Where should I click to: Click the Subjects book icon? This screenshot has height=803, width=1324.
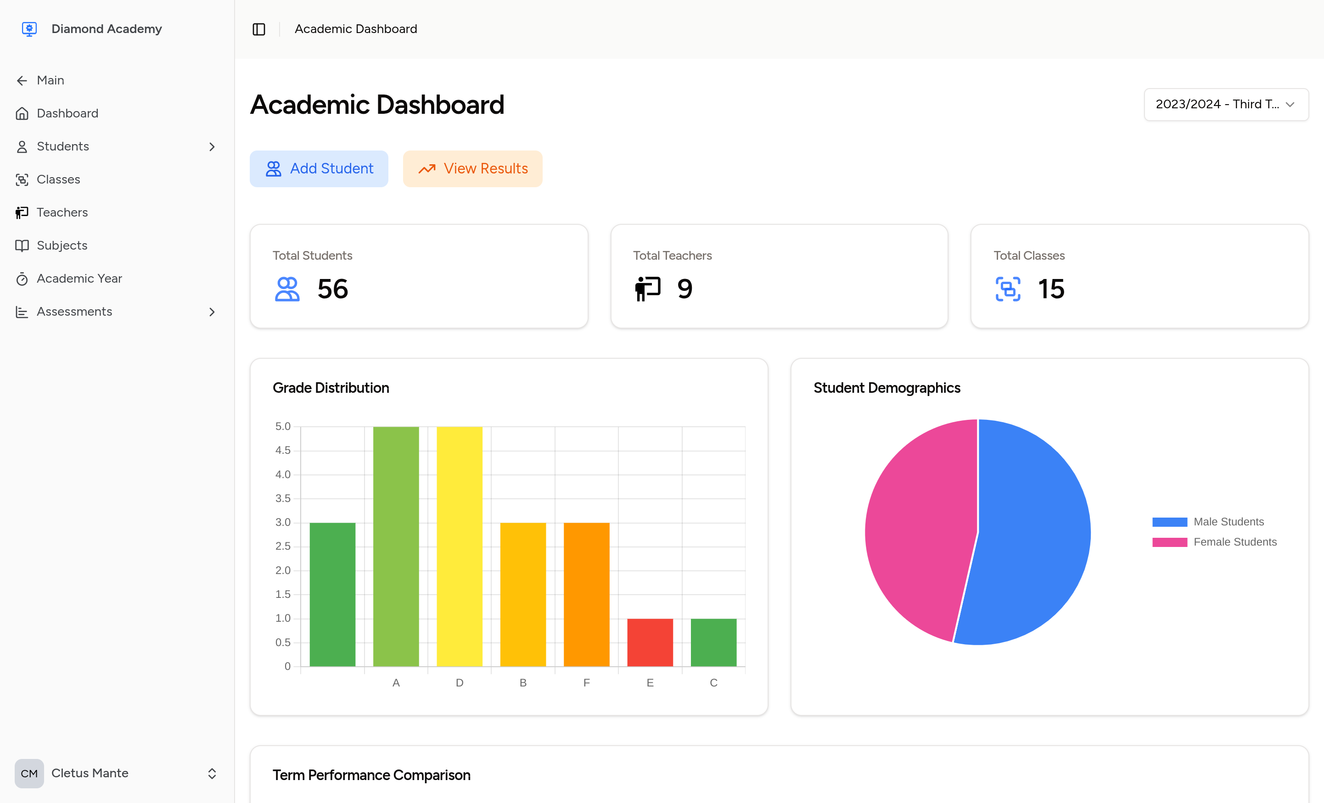(x=22, y=245)
